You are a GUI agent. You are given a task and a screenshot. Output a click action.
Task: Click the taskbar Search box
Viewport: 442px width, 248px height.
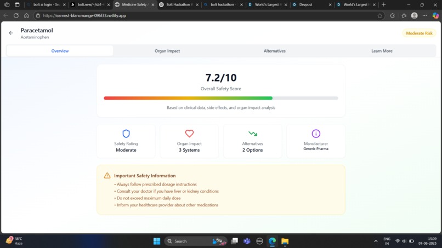(x=196, y=241)
